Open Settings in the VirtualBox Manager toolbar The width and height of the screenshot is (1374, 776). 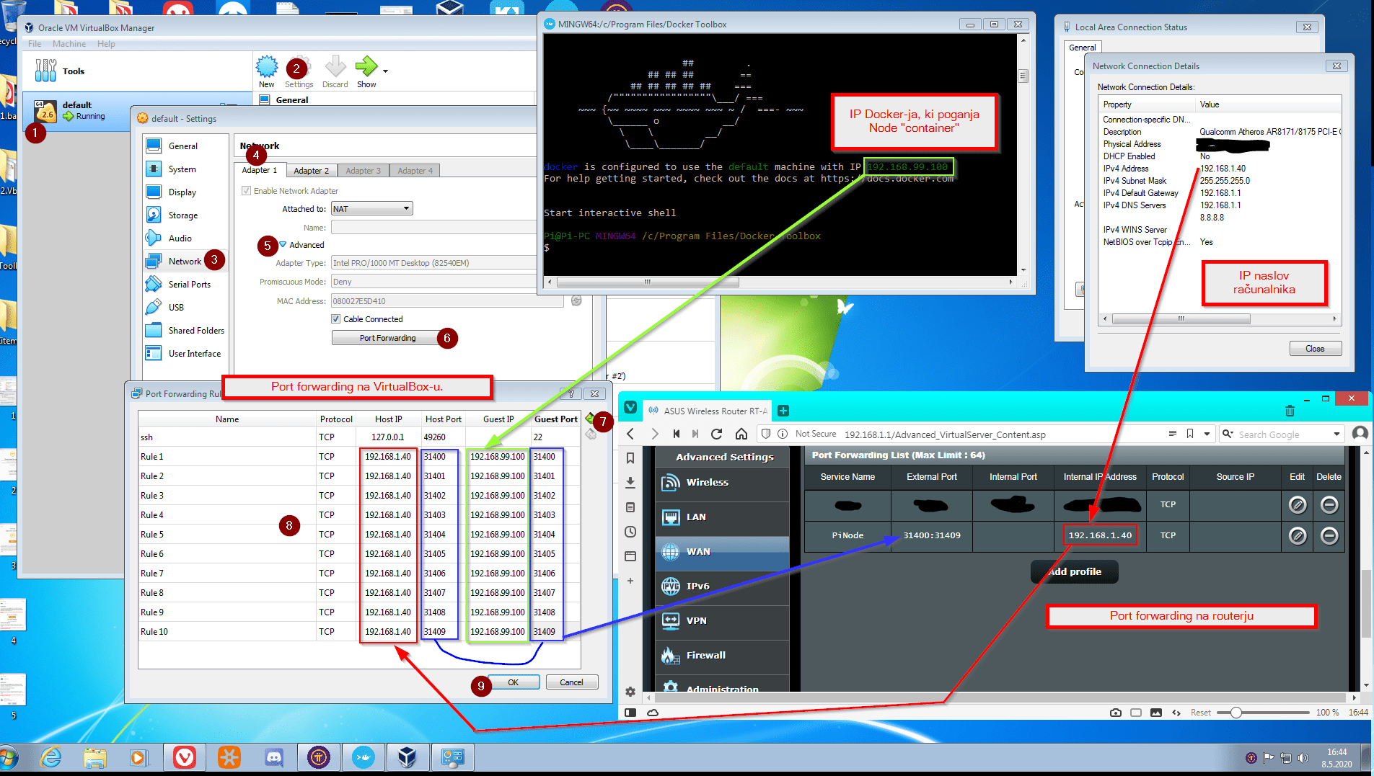coord(299,73)
